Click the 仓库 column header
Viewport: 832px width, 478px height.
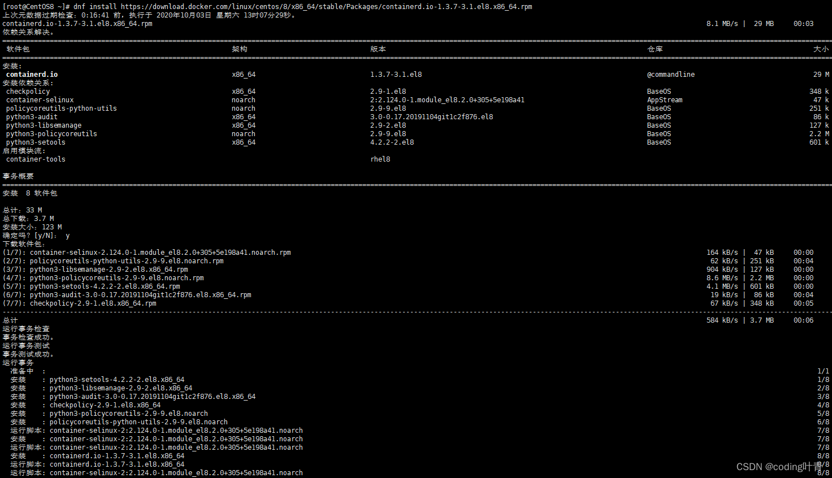click(655, 49)
